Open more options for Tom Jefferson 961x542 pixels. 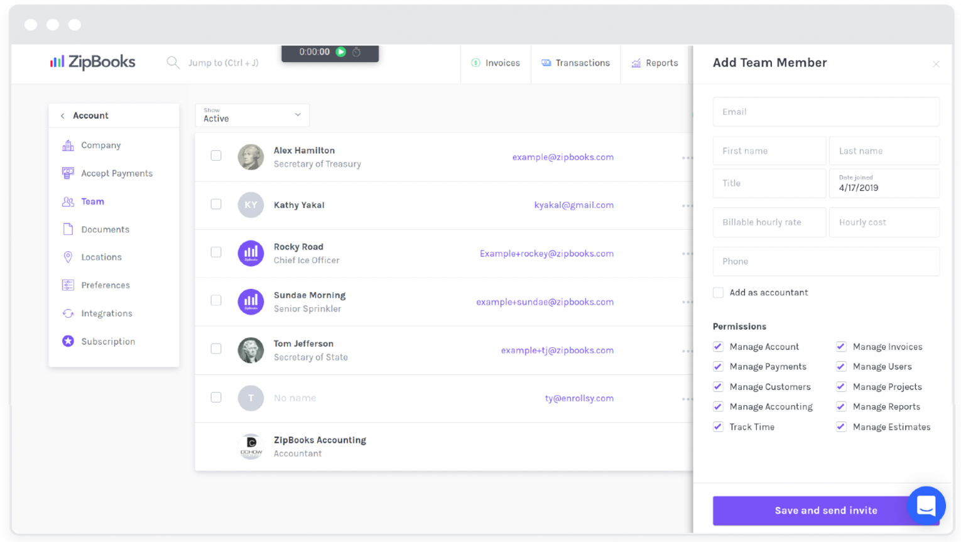click(687, 350)
